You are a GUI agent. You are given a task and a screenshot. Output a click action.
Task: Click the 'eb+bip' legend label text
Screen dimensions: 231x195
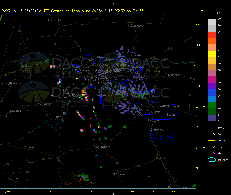pyautogui.click(x=222, y=153)
